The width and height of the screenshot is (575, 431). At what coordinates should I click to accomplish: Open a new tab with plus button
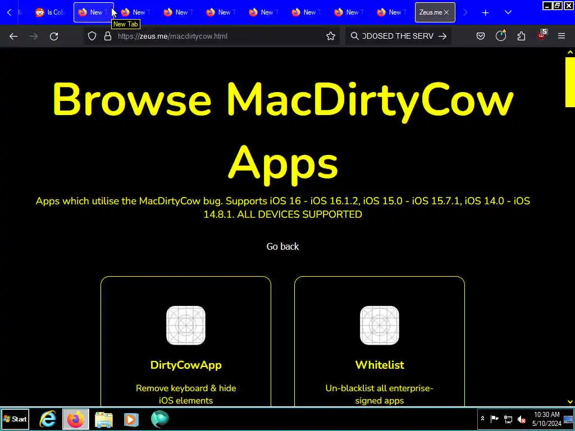point(485,12)
